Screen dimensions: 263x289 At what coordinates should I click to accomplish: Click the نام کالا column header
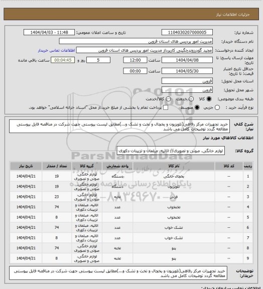pos(174,166)
